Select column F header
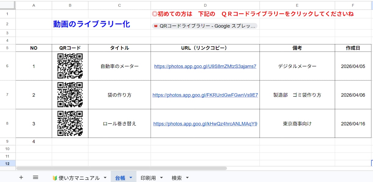Screen dimensions: 373x182 (353, 5)
